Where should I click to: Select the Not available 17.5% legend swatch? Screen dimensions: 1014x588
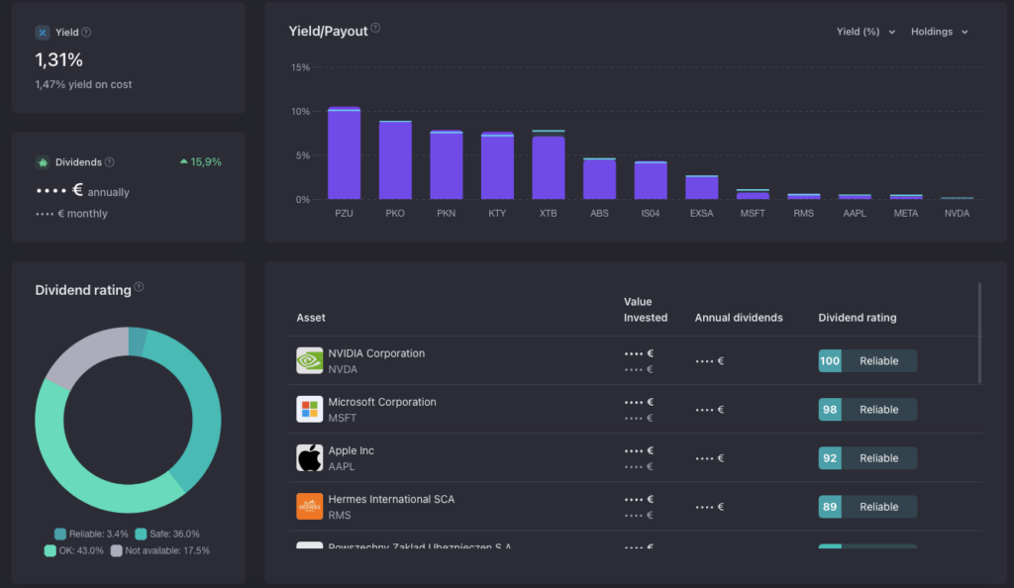click(x=117, y=550)
